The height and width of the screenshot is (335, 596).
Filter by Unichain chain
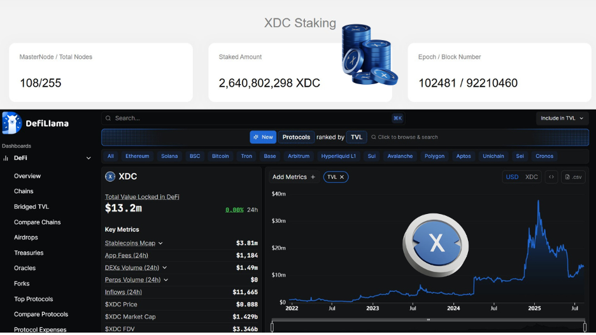(x=493, y=156)
